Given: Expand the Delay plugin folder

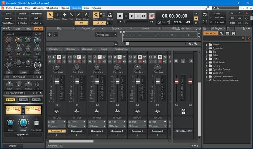Looking at the screenshot, I should tap(206, 45).
